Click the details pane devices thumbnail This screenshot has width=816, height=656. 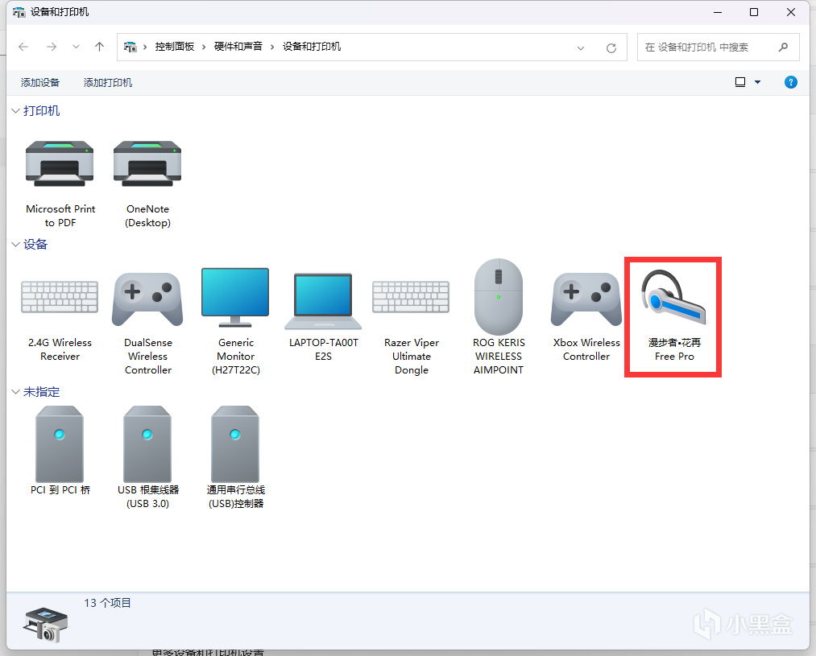[45, 625]
